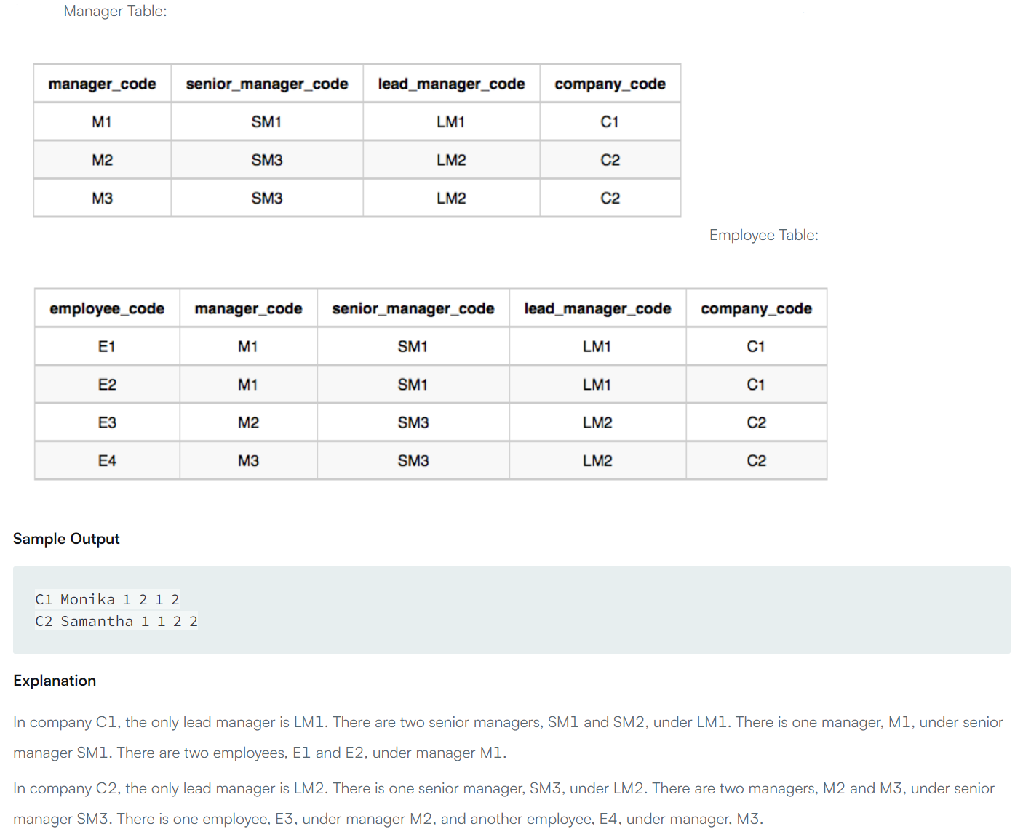Click M1 in the E2 row
The width and height of the screenshot is (1015, 837).
point(248,384)
